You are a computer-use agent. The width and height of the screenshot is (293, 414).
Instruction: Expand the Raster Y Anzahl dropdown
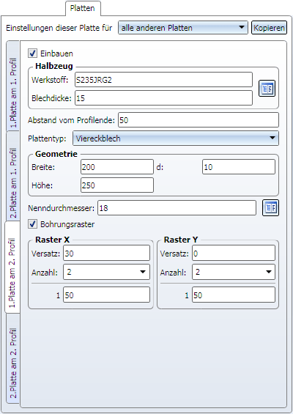[x=234, y=272]
